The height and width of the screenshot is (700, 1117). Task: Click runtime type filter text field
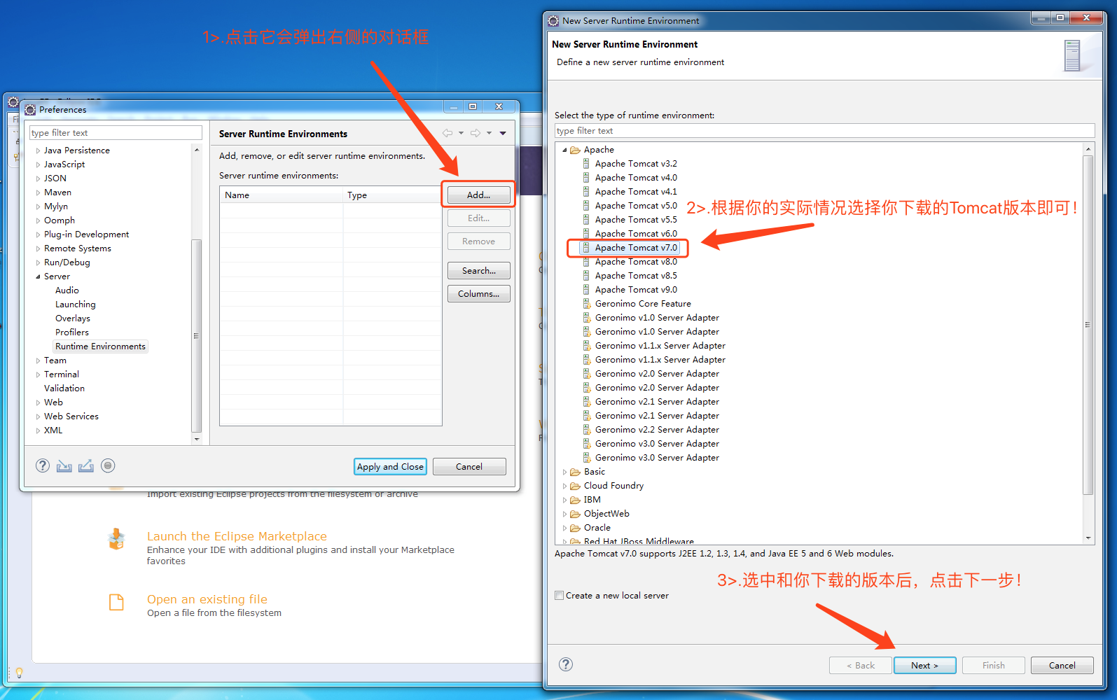pos(824,131)
